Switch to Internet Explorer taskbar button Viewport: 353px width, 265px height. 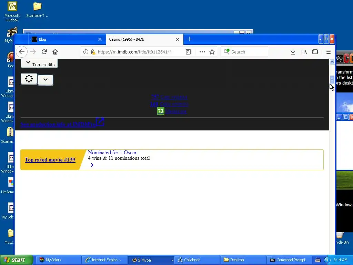coord(104,260)
